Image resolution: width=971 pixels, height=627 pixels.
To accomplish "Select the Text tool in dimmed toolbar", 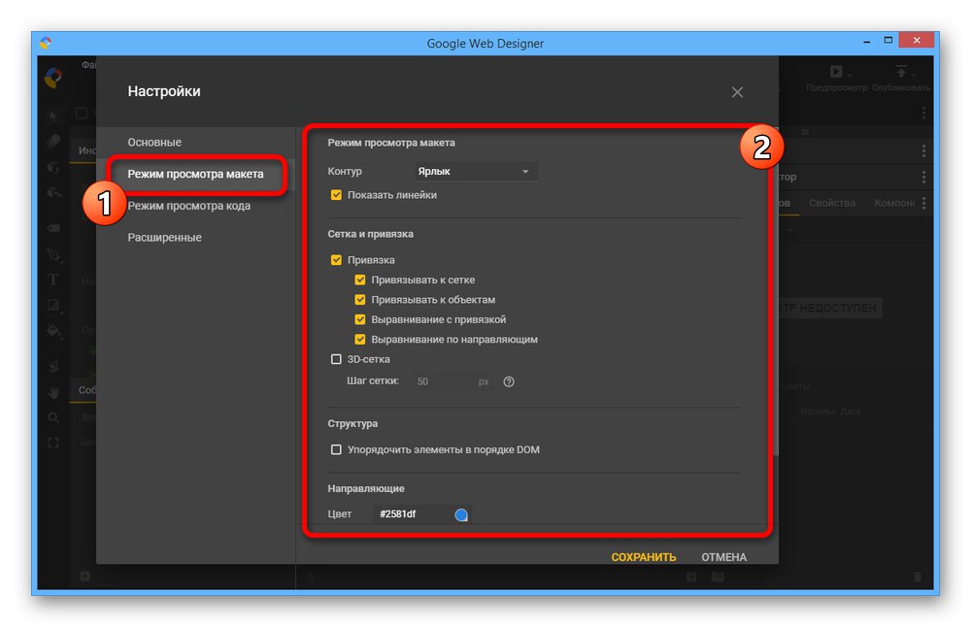I will pyautogui.click(x=53, y=280).
